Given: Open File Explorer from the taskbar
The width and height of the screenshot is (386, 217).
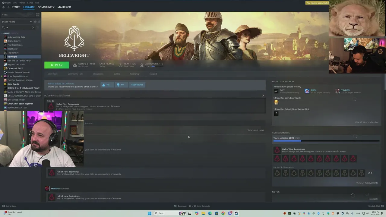Looking at the screenshot, I should click(x=203, y=213).
